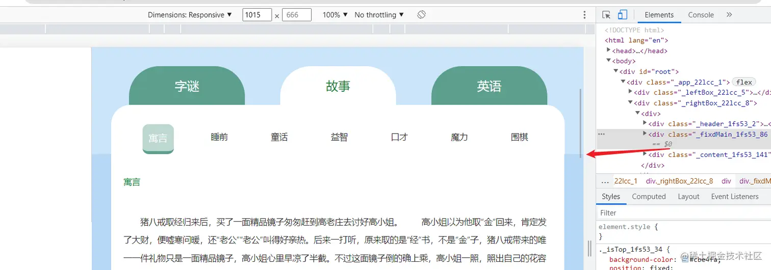This screenshot has height=270, width=771.
Task: Click the 口才 category
Action: pos(399,137)
